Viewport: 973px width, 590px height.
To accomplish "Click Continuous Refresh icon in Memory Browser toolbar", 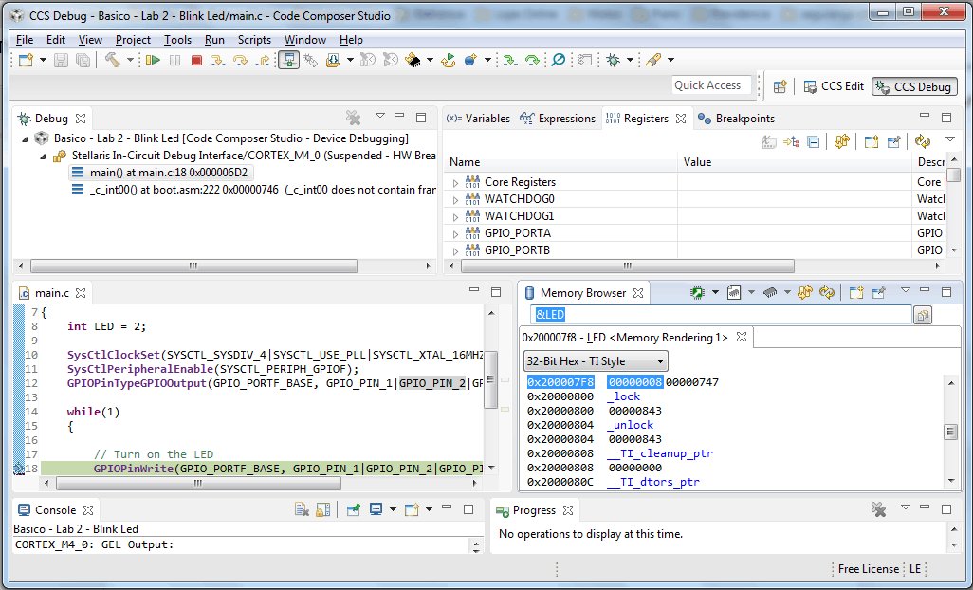I will tap(827, 292).
